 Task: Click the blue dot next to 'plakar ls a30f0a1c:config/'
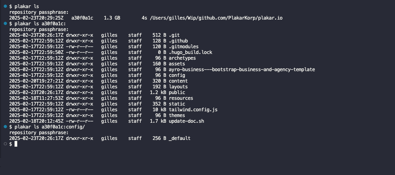(x=5, y=127)
